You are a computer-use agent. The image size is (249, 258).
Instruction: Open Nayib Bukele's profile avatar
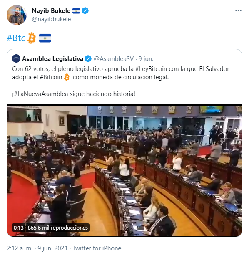(x=16, y=15)
